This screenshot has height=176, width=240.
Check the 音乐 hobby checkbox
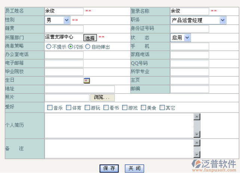click(50, 108)
